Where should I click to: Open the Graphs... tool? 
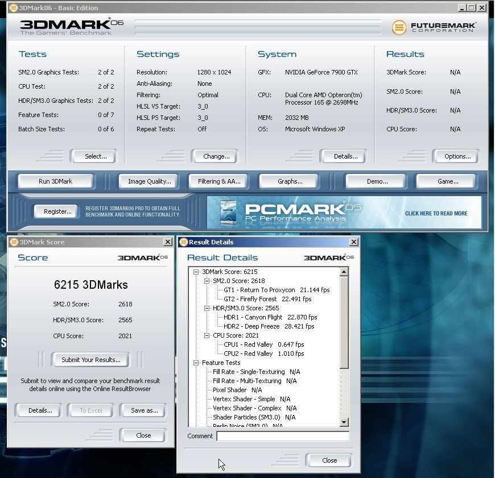tap(289, 182)
